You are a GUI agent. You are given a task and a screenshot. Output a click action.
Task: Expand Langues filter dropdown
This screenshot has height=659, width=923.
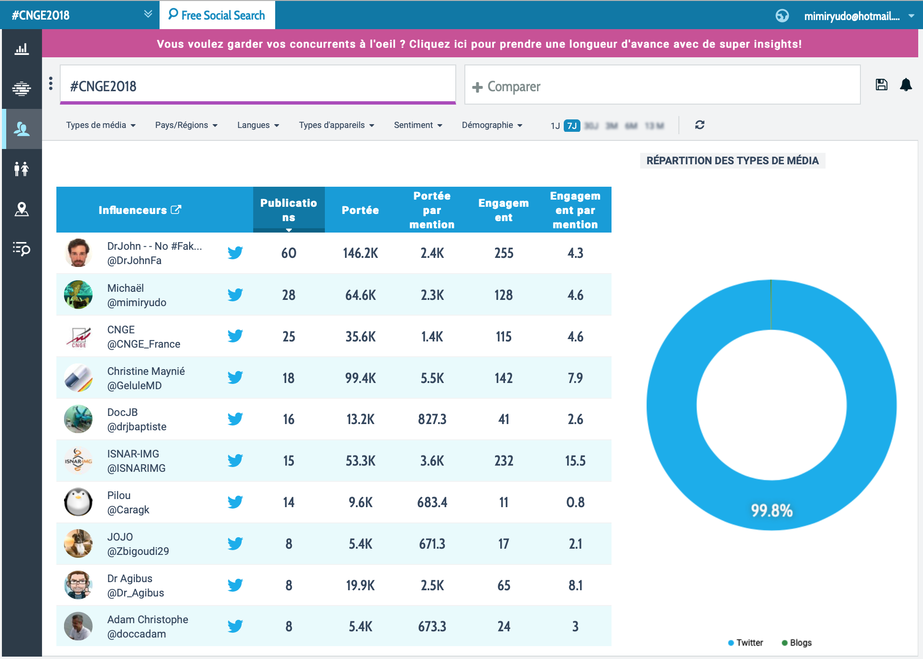(x=258, y=125)
